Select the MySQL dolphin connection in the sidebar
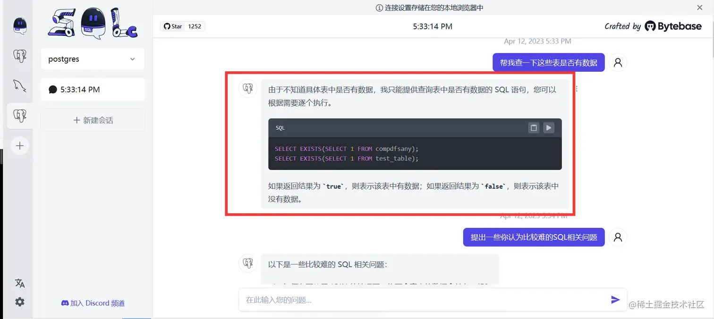The width and height of the screenshot is (714, 319). [x=20, y=85]
